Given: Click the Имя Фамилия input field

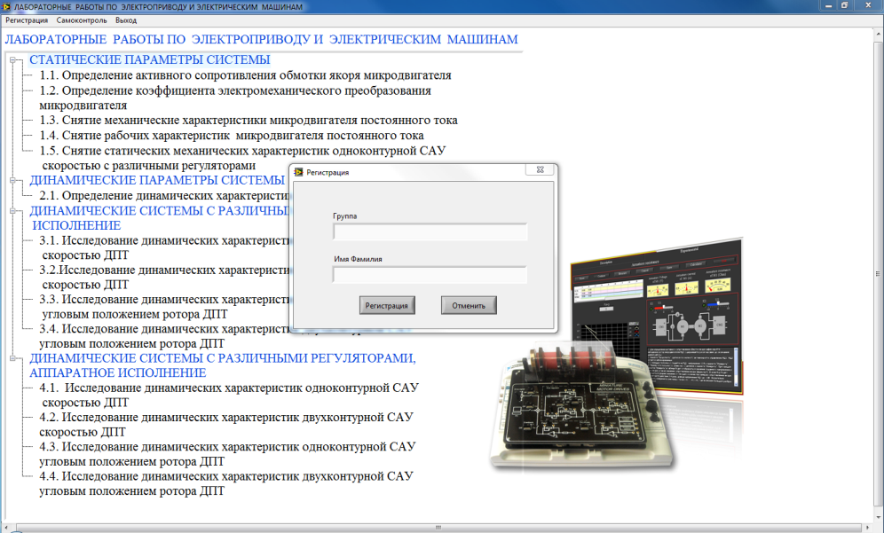Looking at the screenshot, I should 430,275.
